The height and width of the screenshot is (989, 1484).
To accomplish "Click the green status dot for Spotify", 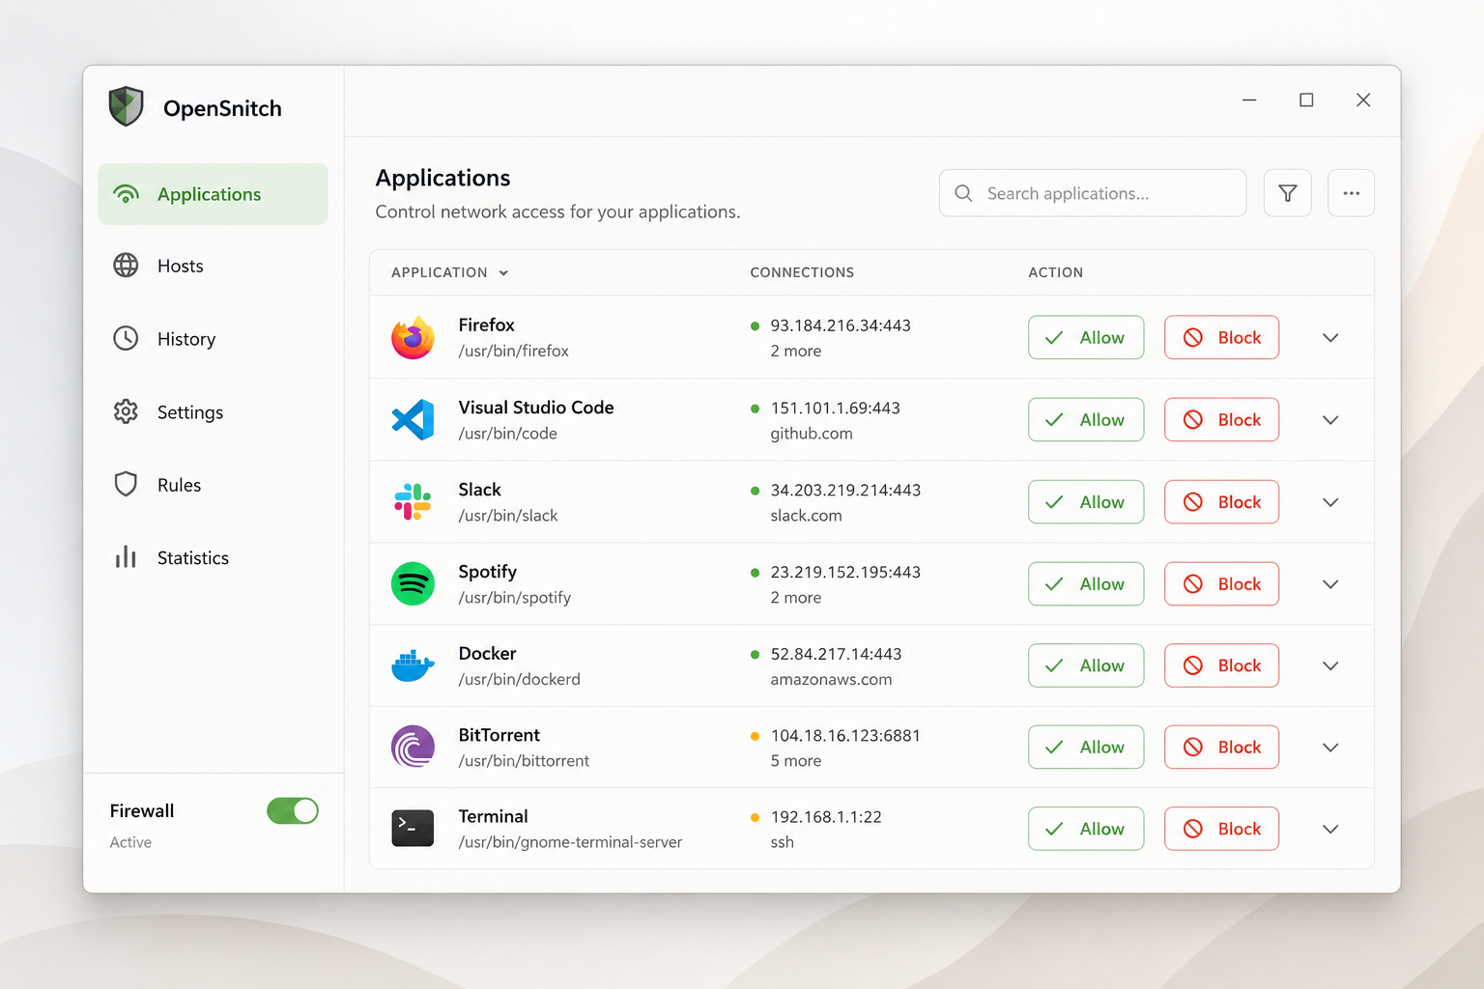I will [755, 573].
